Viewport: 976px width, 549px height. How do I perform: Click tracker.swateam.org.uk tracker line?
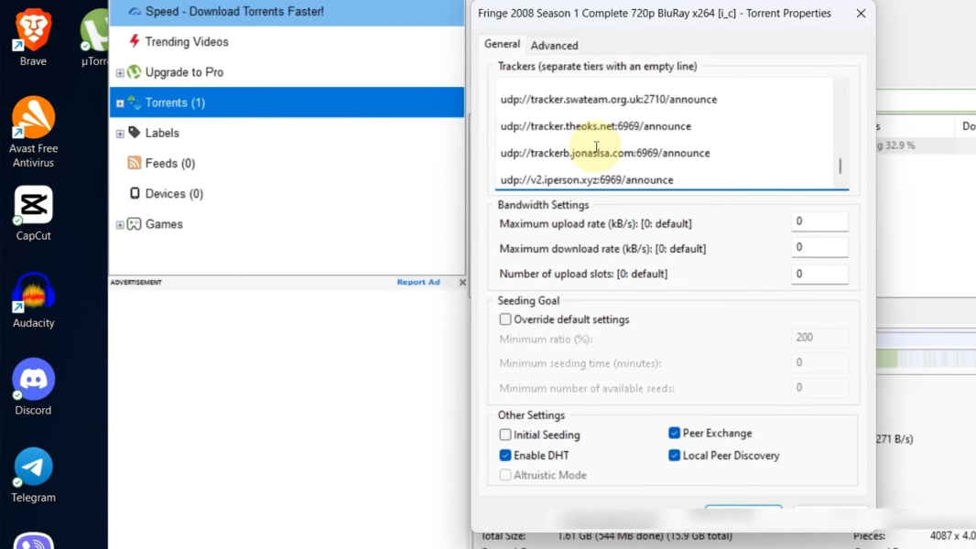tap(608, 100)
